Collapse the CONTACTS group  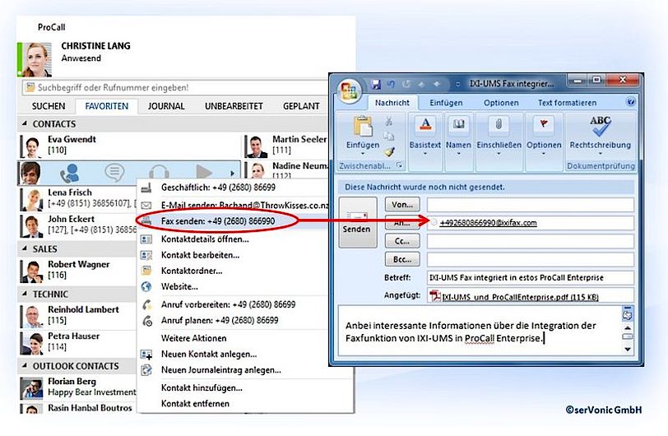[x=25, y=123]
